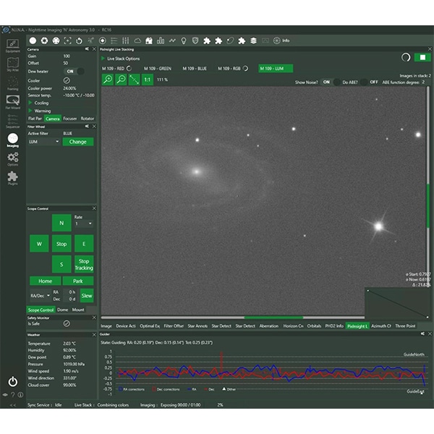Click the focuser brackets toolbar icon
The width and height of the screenshot is (434, 434).
point(67,41)
